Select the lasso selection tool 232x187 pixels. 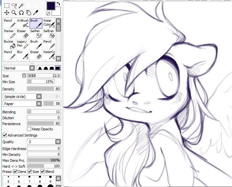[14, 6]
